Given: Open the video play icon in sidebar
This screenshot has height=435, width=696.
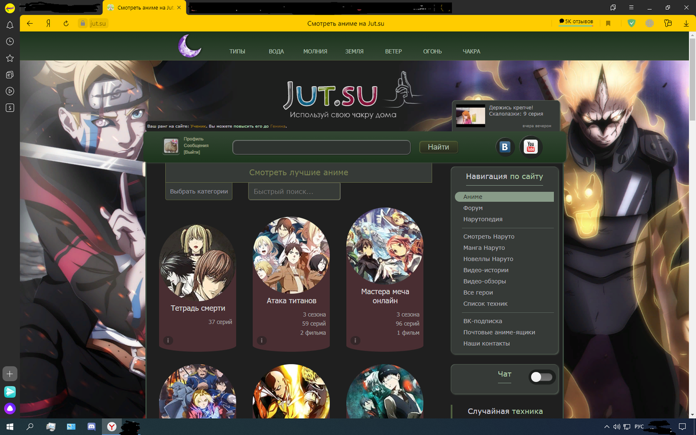Looking at the screenshot, I should [10, 91].
